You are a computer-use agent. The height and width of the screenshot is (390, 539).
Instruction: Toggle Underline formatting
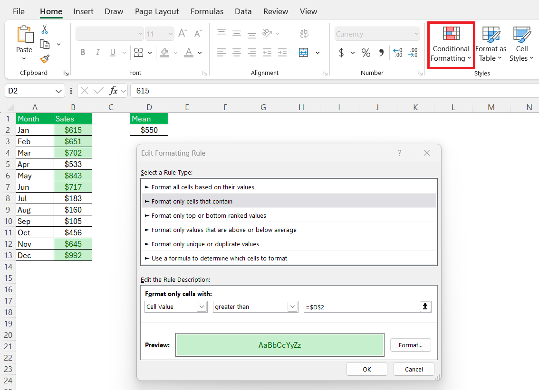[x=113, y=52]
